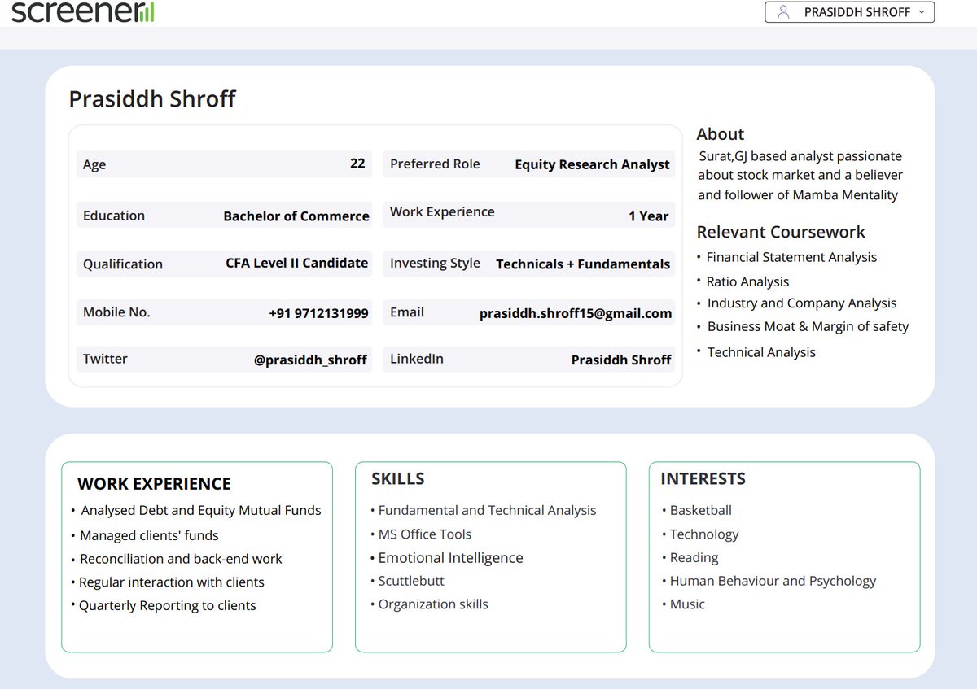Click Music interest
This screenshot has width=977, height=689.
coord(687,604)
